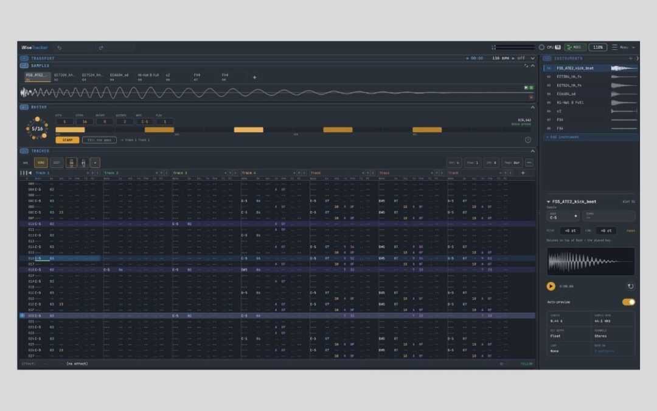657x411 pixels.
Task: Click the Track 3 header label
Action: click(180, 173)
